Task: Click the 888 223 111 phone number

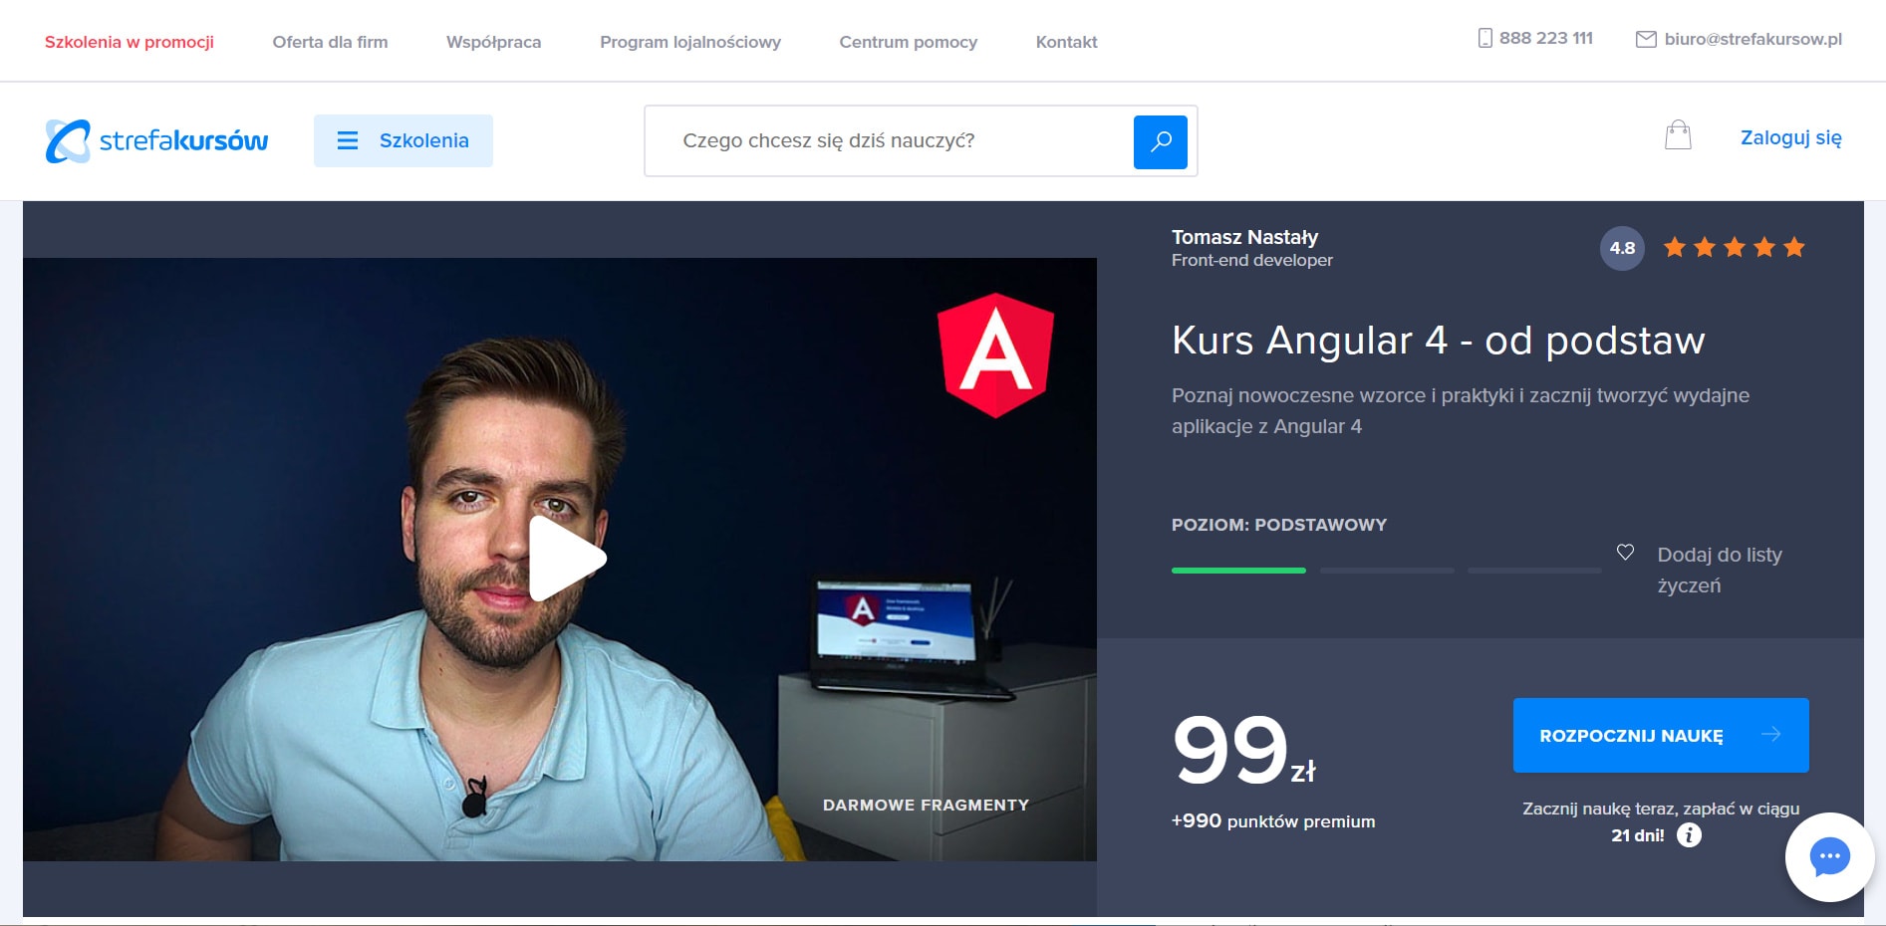Action: (x=1545, y=38)
